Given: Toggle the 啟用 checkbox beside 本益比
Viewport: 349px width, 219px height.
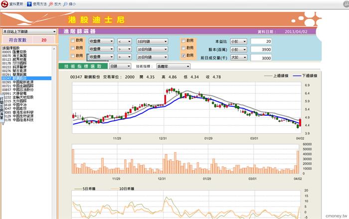Looking at the screenshot, I should coord(183,41).
